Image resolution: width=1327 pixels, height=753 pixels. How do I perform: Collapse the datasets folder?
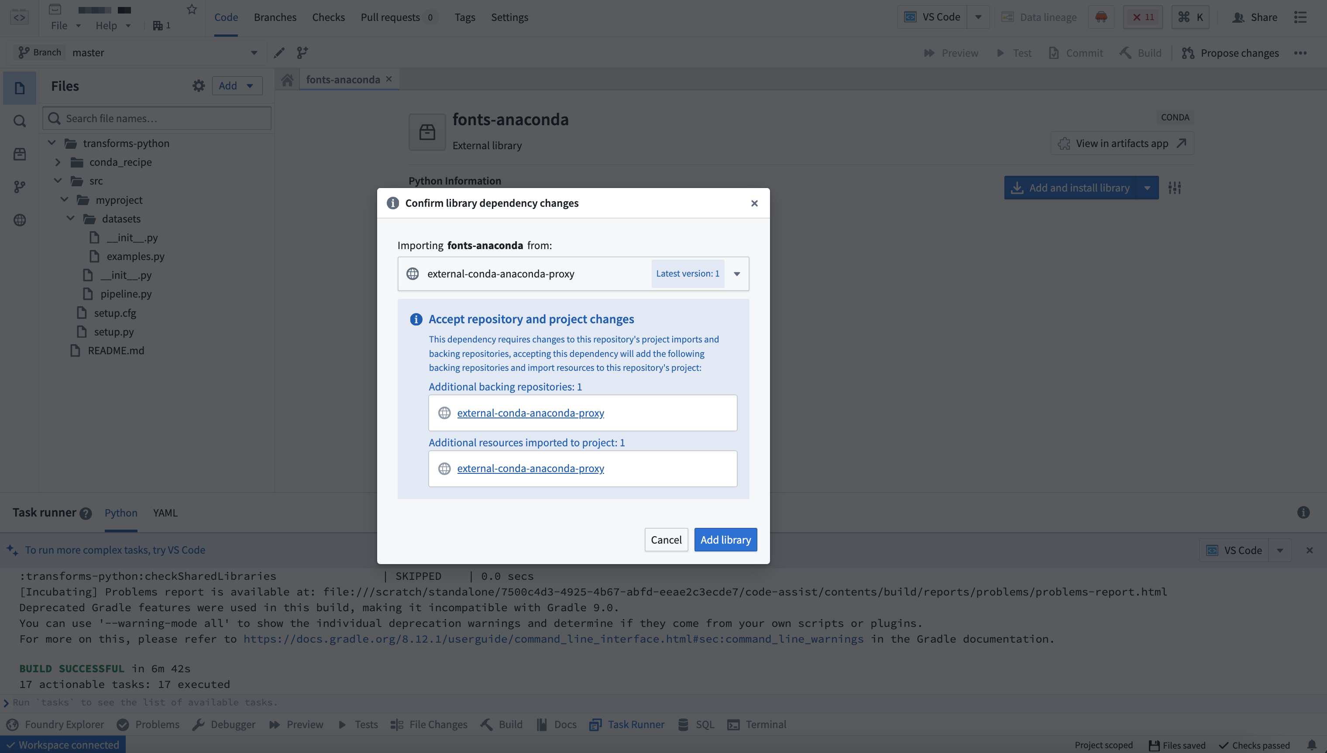(x=70, y=218)
